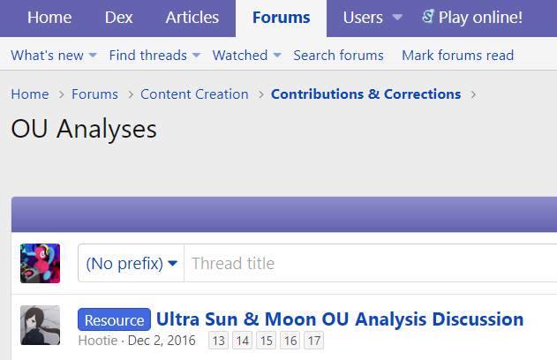Click the OU Analyses page heading
The height and width of the screenshot is (360, 557).
pyautogui.click(x=84, y=129)
